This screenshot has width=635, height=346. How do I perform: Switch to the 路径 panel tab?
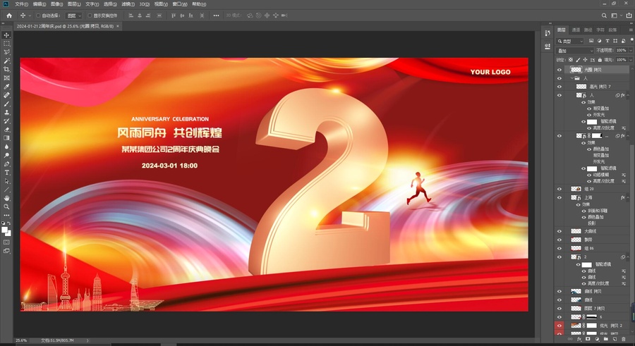[x=588, y=30]
